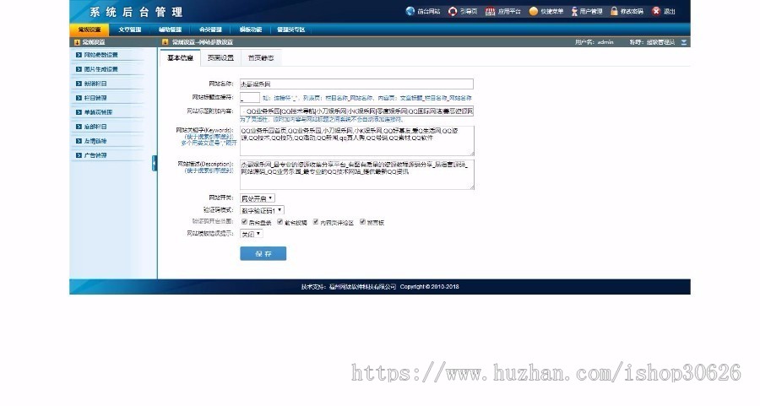
Task: Focus the 网站标题附加内容 input
Action: pos(356,111)
